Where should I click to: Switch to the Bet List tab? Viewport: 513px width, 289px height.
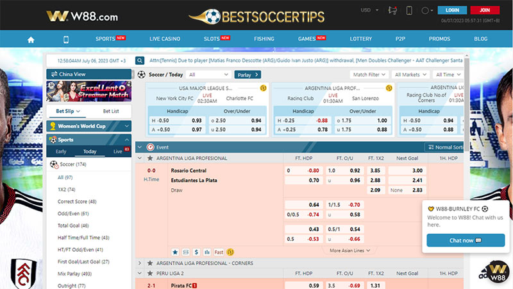111,111
